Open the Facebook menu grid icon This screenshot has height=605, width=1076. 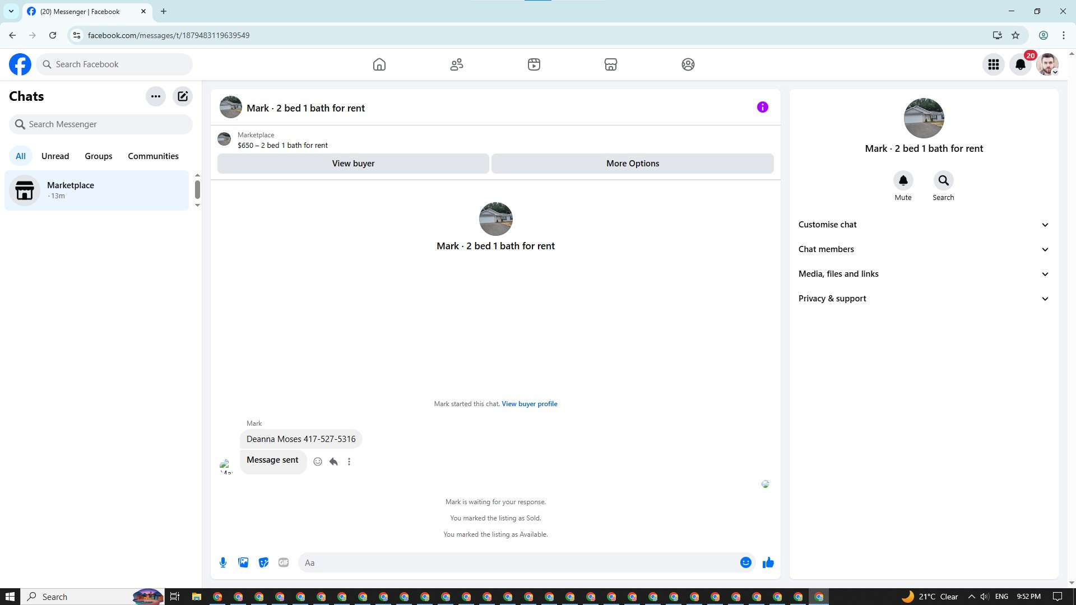[x=994, y=64]
